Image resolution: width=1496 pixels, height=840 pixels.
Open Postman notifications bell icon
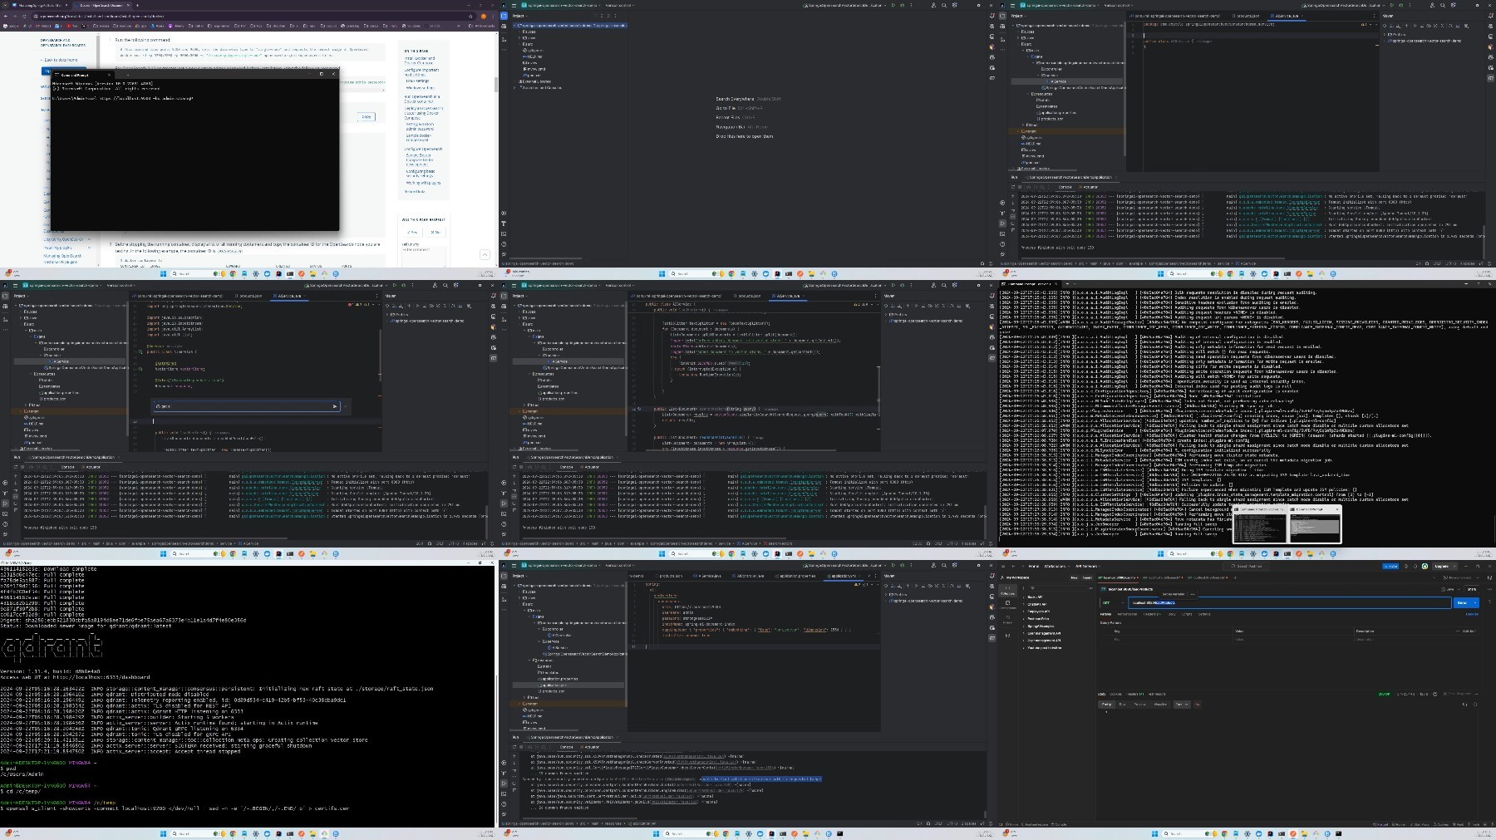(x=1415, y=566)
